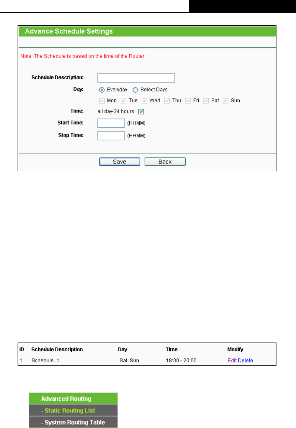Edit the Schedule_1 entry
Image resolution: width=296 pixels, height=428 pixels.
coord(232,360)
